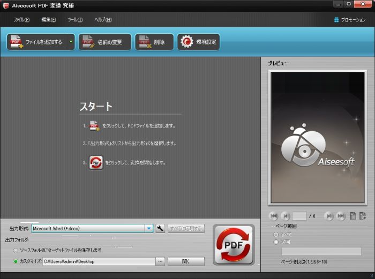Open the 出力形式 Microsoft Word format dropdown

149,229
